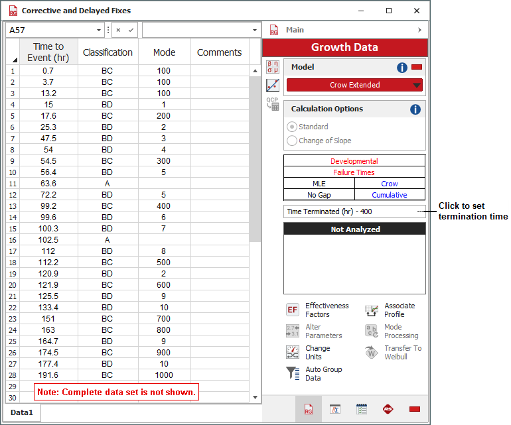Select the Standard calculation option

(292, 127)
